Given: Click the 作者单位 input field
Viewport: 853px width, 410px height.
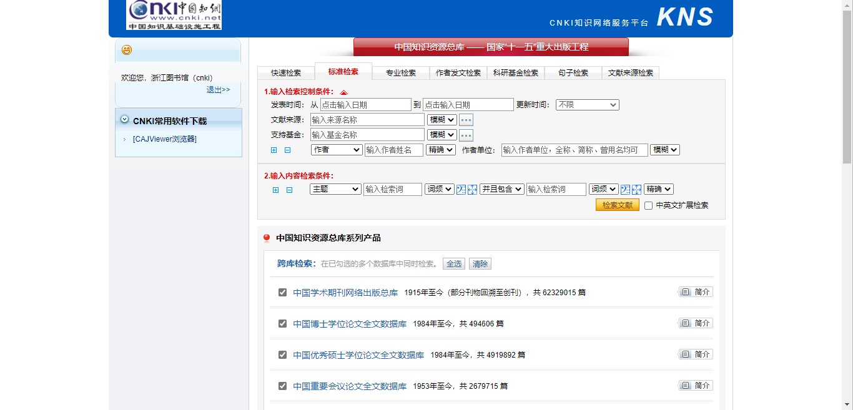Looking at the screenshot, I should 574,150.
